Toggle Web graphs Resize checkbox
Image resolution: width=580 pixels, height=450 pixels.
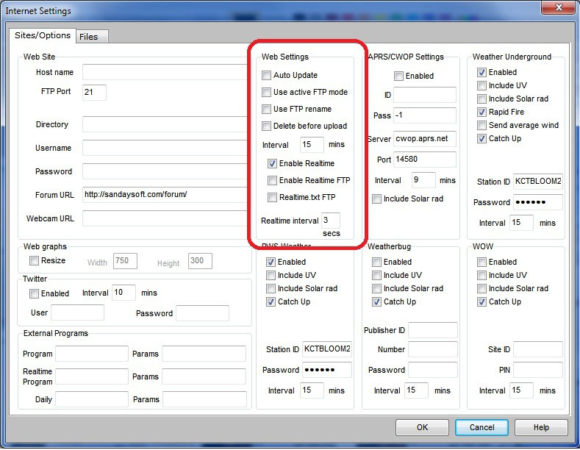[x=34, y=261]
